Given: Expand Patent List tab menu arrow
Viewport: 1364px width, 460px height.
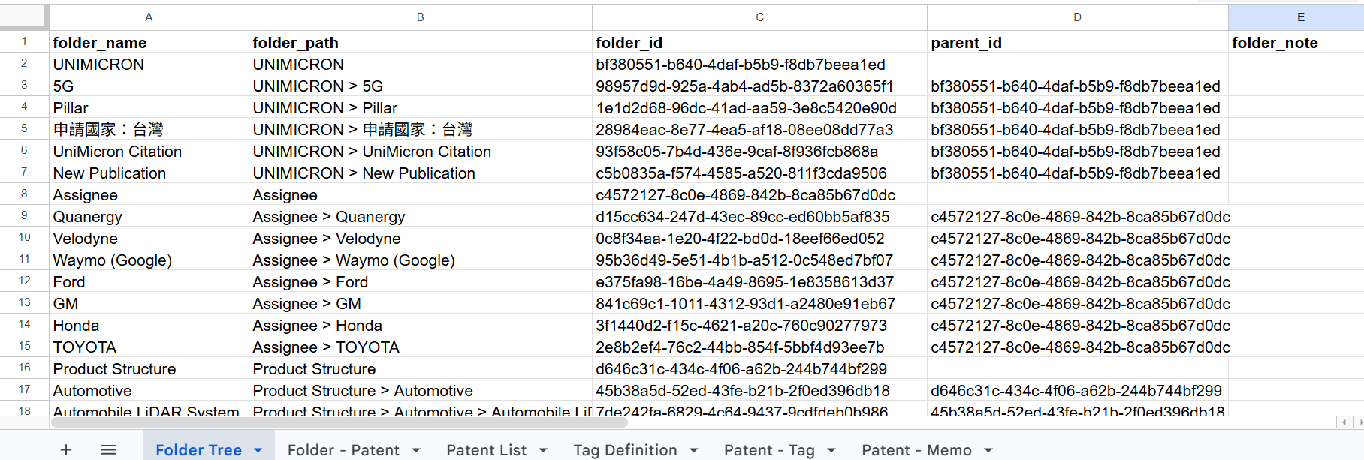Looking at the screenshot, I should pyautogui.click(x=543, y=450).
